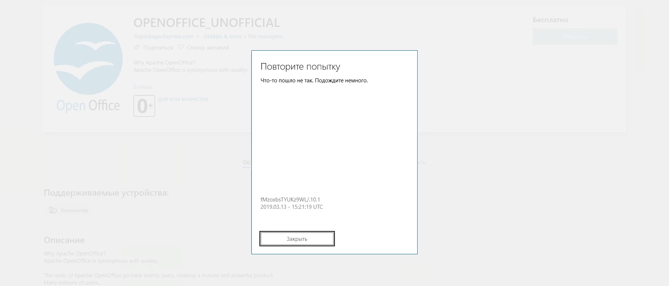
Task: Close the error dialog with Закрыть button
Action: (x=297, y=239)
